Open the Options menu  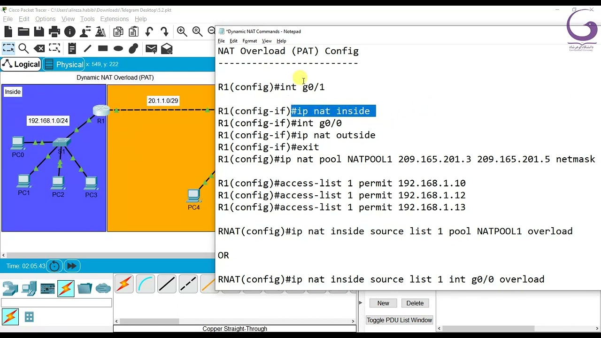click(x=45, y=19)
